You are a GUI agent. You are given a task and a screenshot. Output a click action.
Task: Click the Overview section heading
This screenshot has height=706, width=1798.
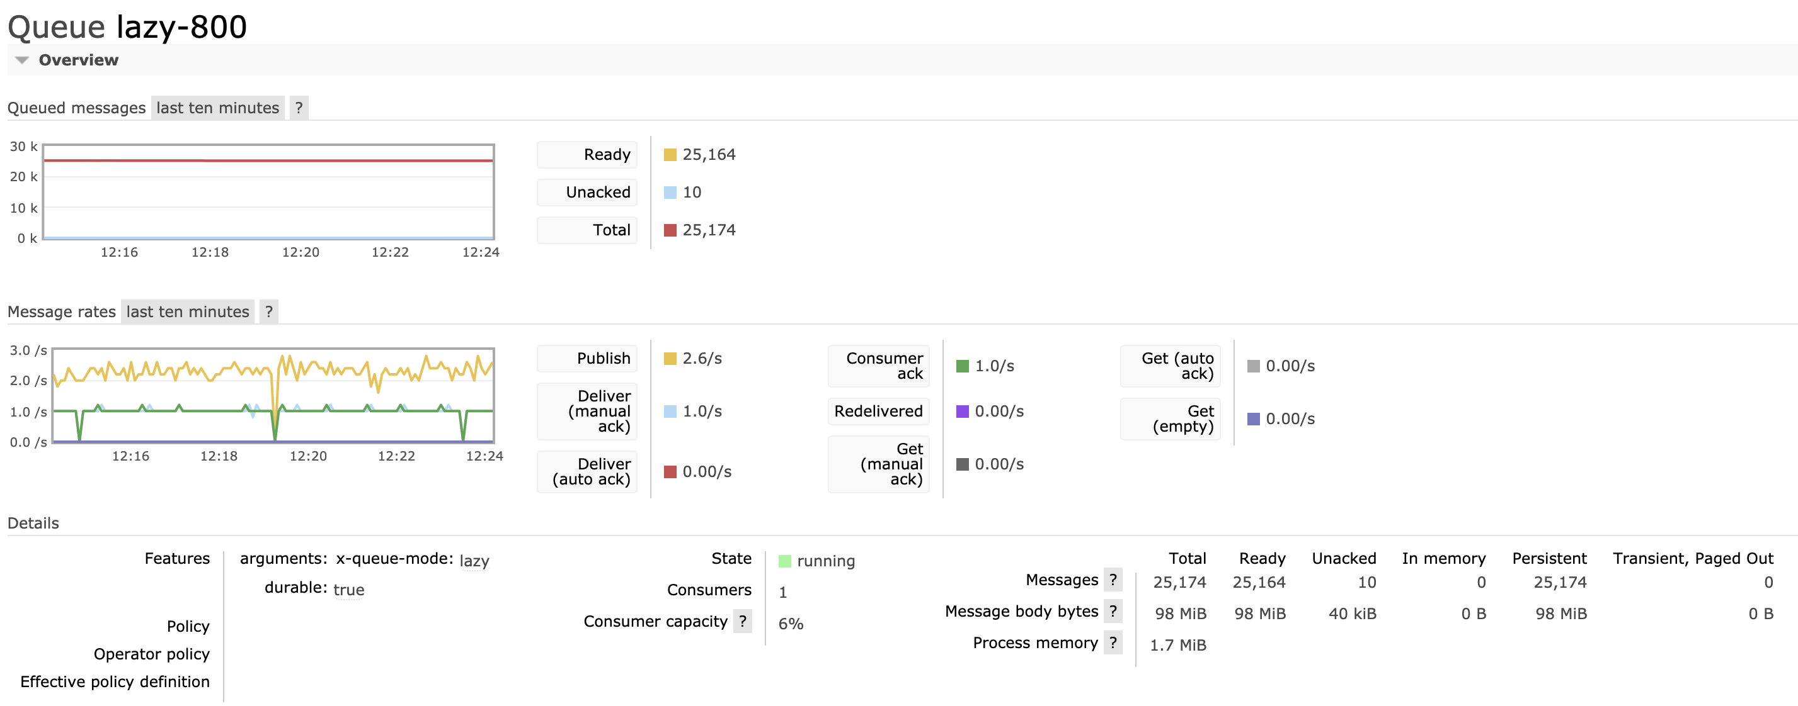[78, 60]
